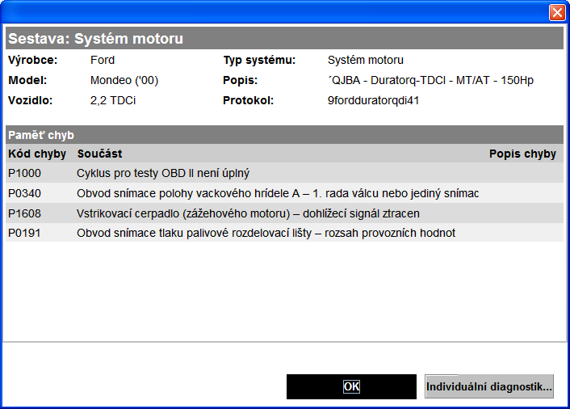Click the OK button

click(351, 386)
